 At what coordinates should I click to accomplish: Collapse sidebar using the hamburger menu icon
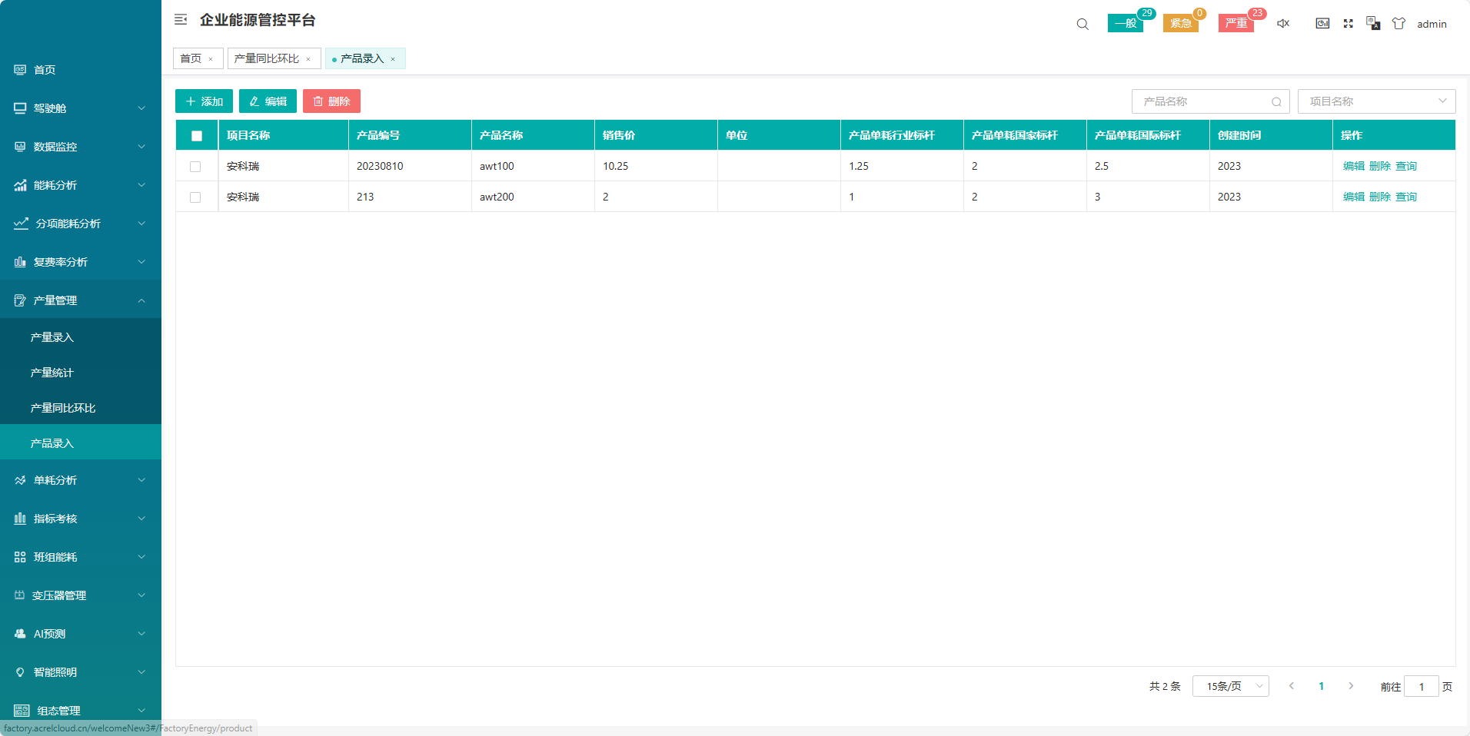181,20
